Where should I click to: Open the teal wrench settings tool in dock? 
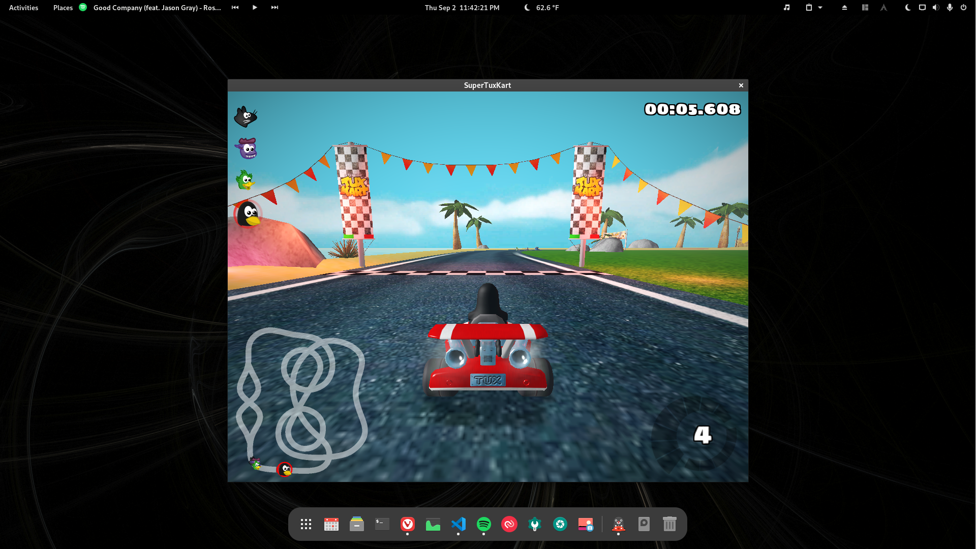[x=535, y=524]
